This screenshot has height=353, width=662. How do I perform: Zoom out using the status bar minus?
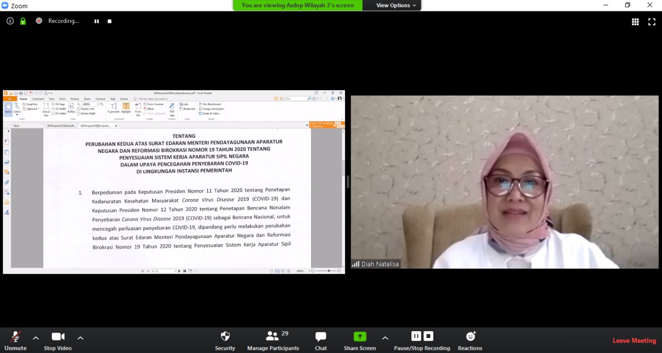312,271
